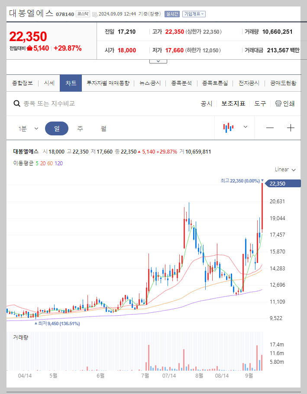Open the 도구 chart tools menu
307x394 pixels.
tap(260, 103)
